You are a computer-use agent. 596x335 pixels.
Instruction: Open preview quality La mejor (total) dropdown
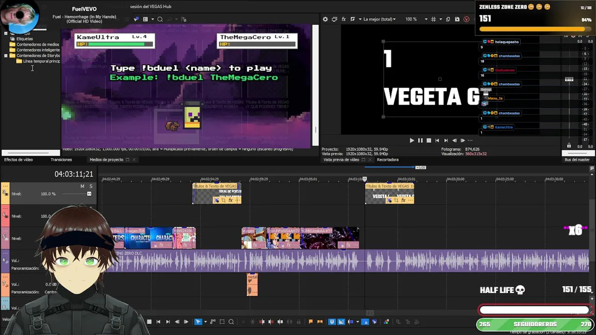[x=379, y=19]
